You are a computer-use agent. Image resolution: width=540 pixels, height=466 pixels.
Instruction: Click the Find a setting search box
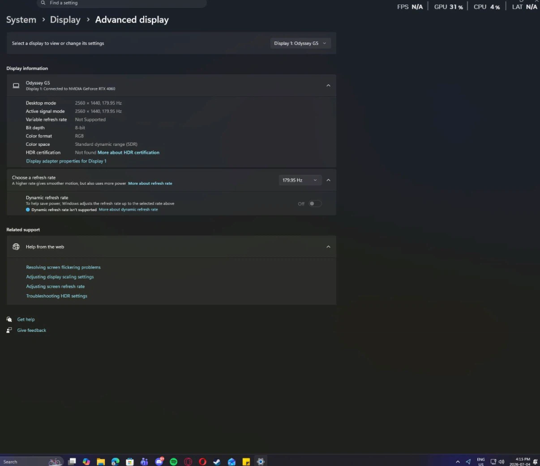tap(122, 3)
